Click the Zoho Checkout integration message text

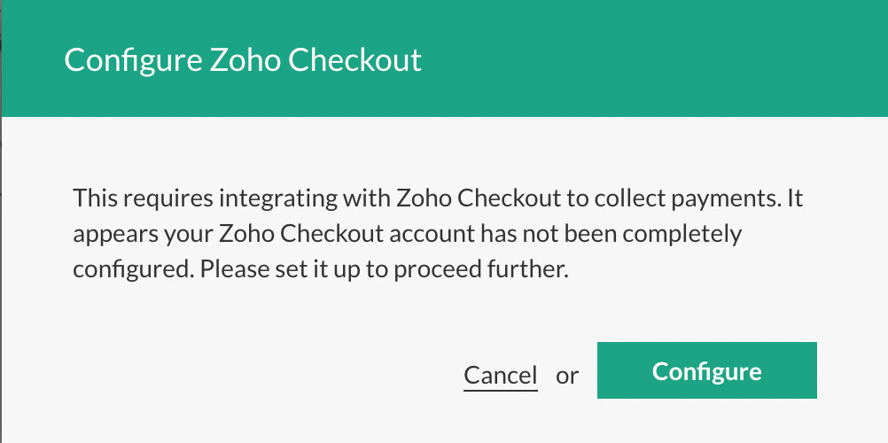[x=438, y=234]
